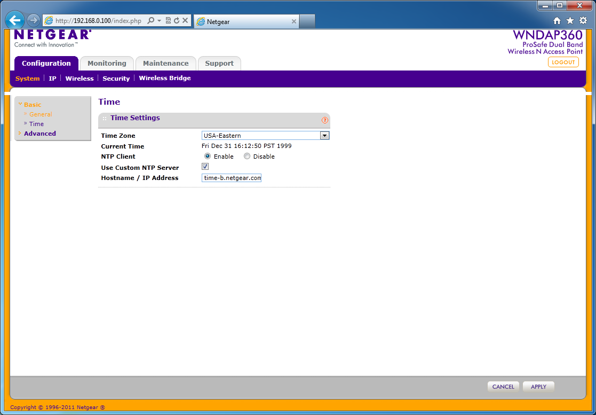This screenshot has width=596, height=415.
Task: Click the Time page heading
Action: (109, 102)
